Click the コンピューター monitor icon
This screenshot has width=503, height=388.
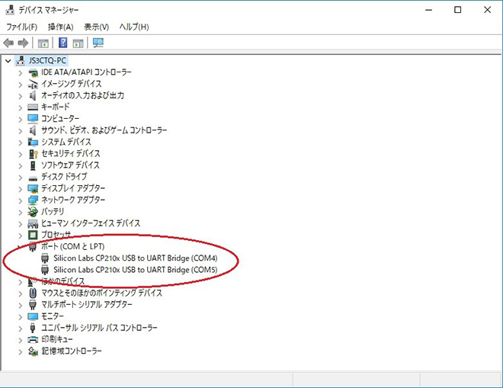33,119
